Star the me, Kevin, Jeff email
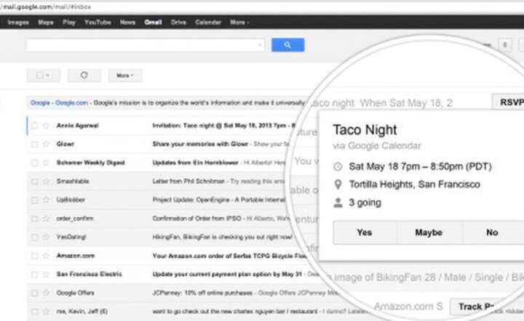 tap(46, 312)
